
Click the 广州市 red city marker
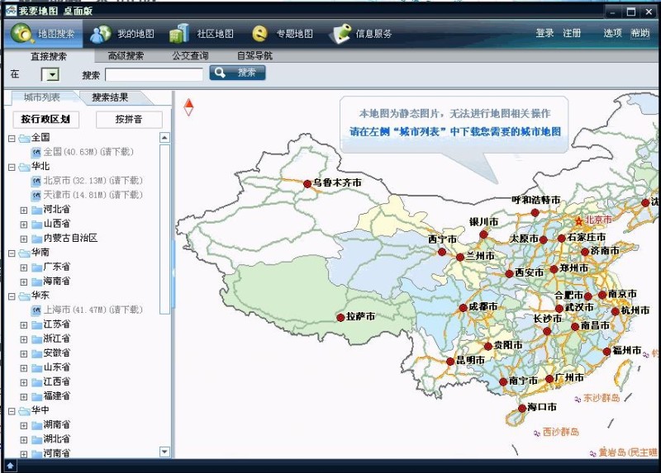[549, 379]
